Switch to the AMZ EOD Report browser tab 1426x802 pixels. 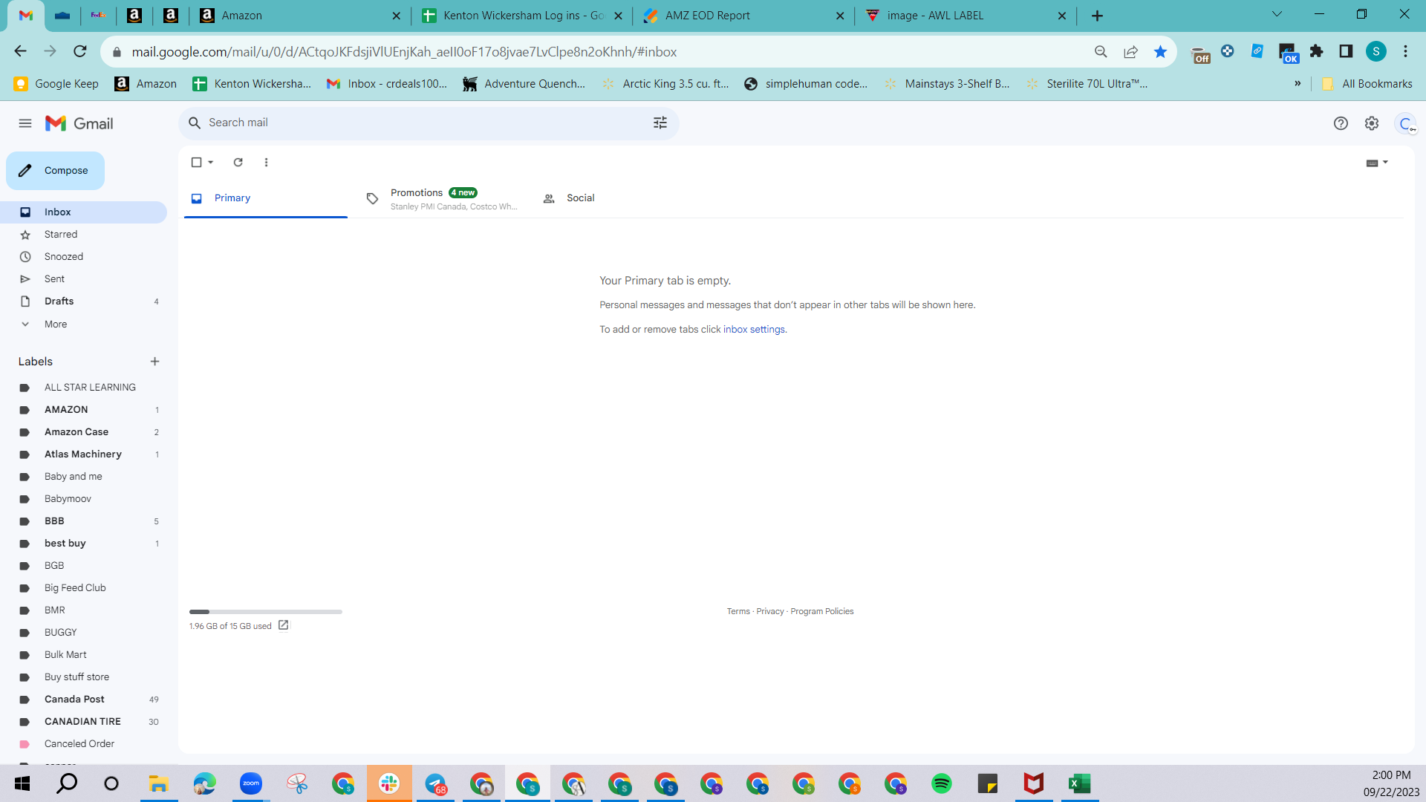743,16
